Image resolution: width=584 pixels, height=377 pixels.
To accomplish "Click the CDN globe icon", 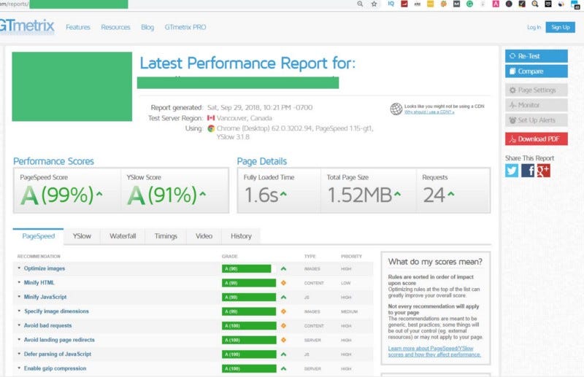I will 396,109.
